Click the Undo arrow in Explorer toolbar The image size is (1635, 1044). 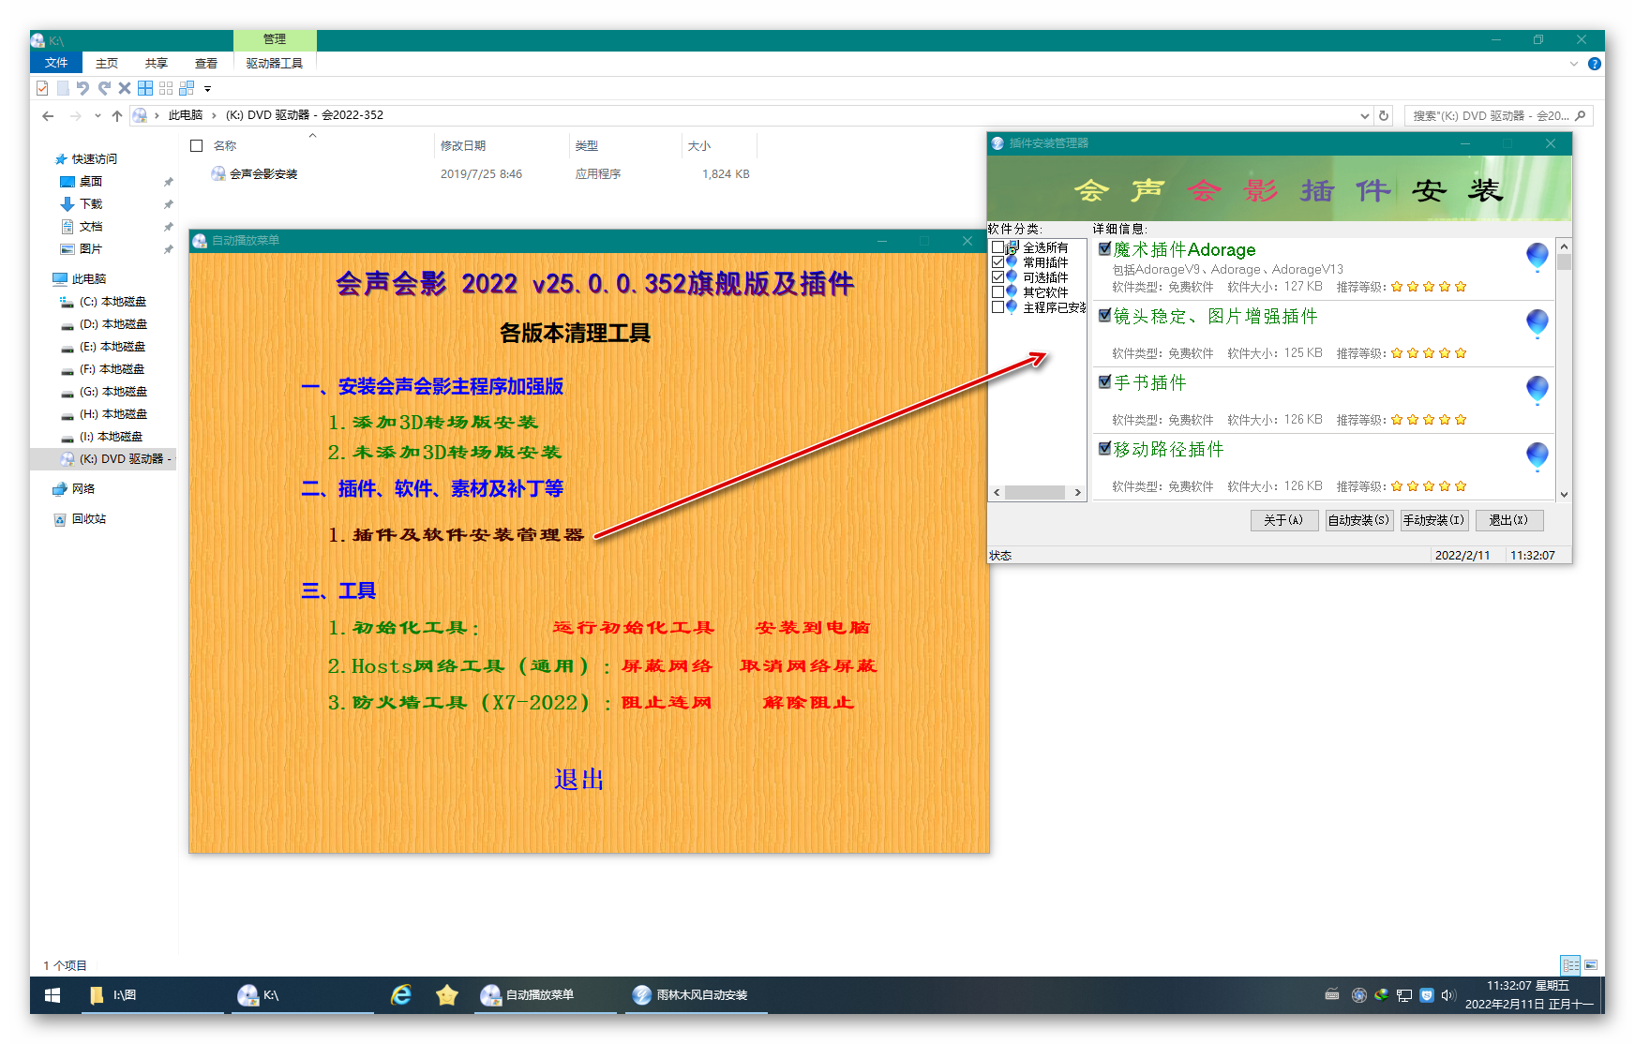pyautogui.click(x=82, y=88)
